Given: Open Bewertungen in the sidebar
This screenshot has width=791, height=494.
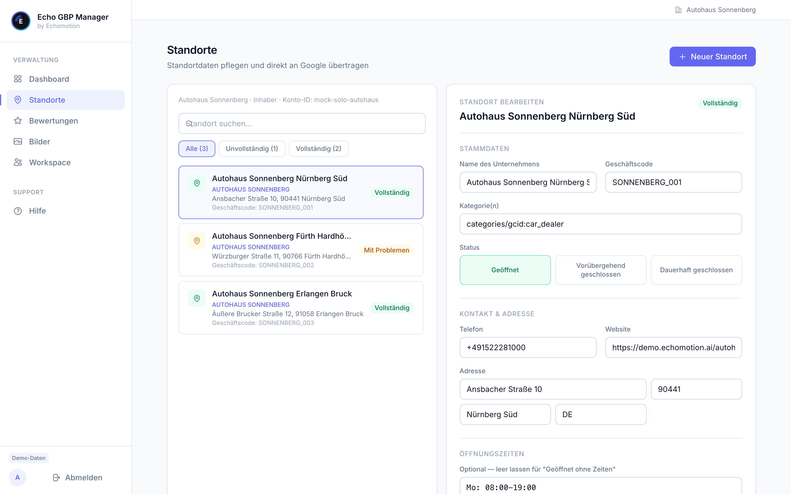Looking at the screenshot, I should tap(66, 120).
